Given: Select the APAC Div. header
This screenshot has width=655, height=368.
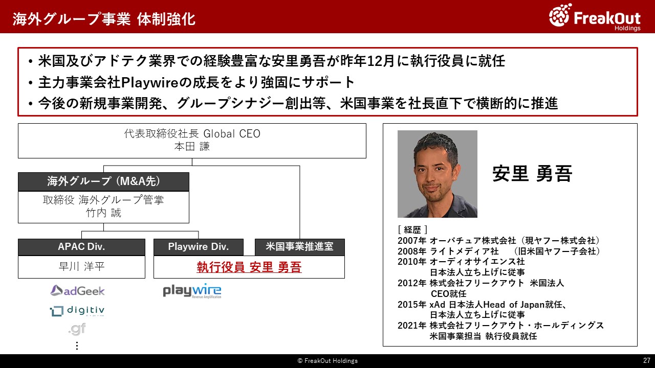Looking at the screenshot, I should (x=81, y=247).
